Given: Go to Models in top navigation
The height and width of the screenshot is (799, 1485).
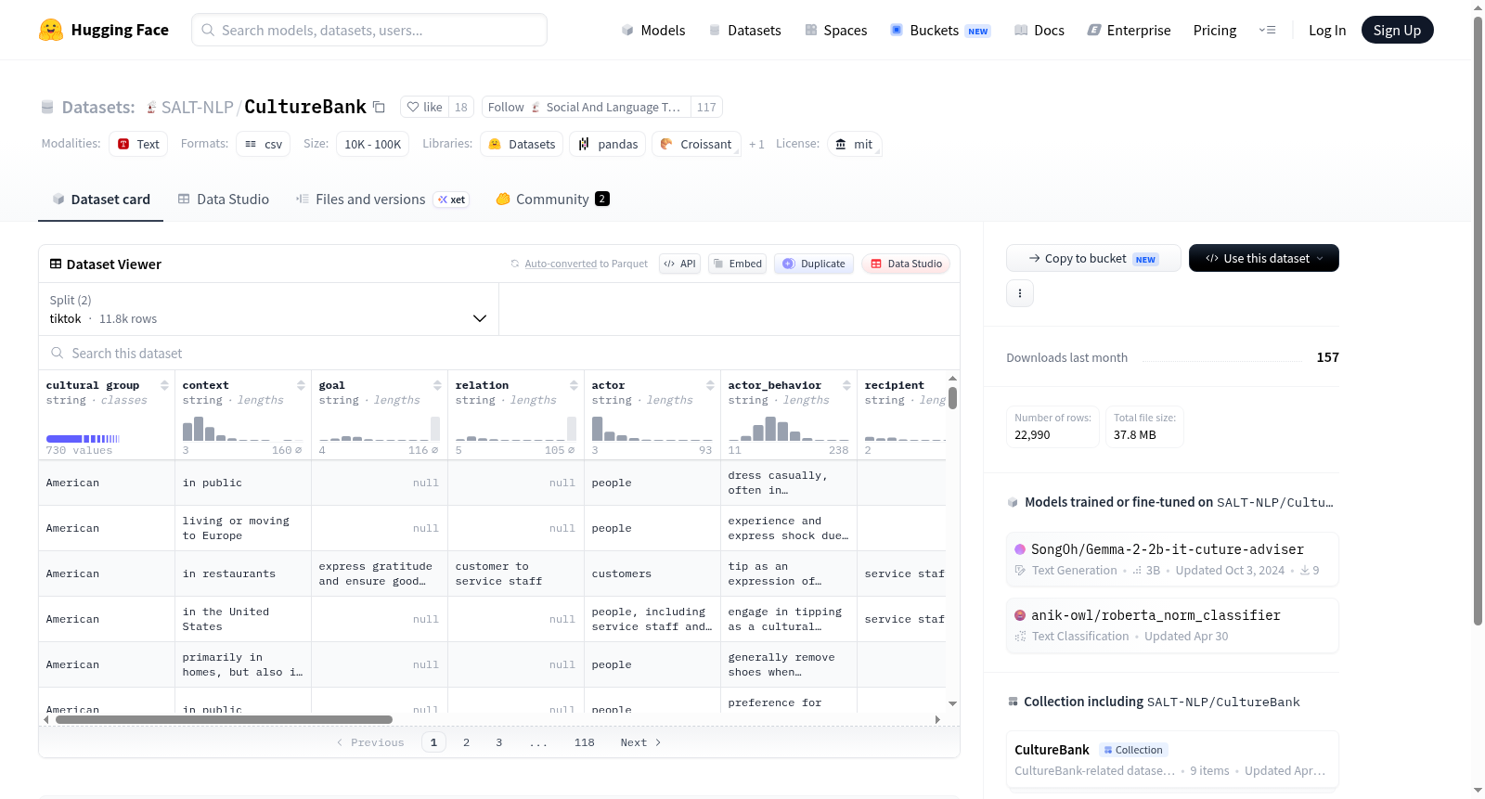Looking at the screenshot, I should coord(653,30).
